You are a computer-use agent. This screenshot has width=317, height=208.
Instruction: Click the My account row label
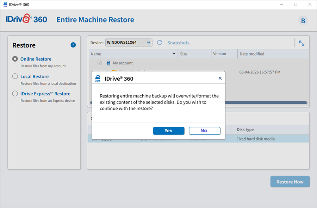point(123,63)
